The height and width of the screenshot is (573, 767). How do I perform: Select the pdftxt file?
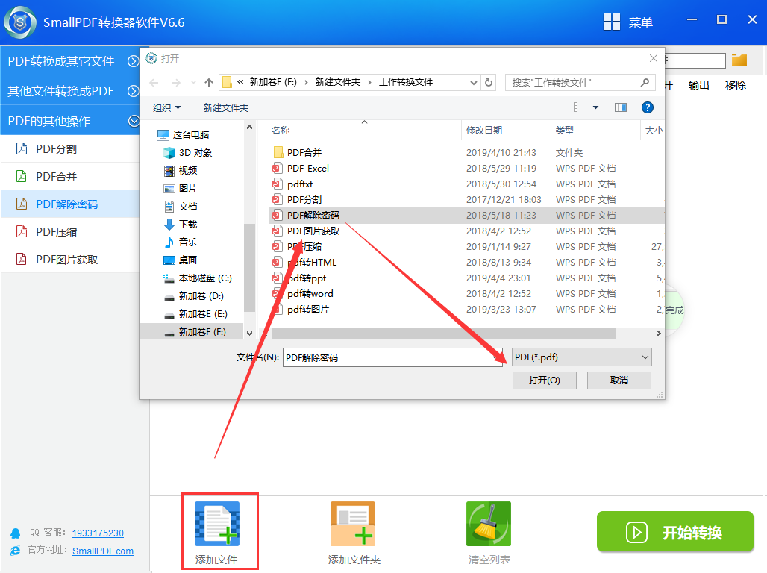[292, 184]
